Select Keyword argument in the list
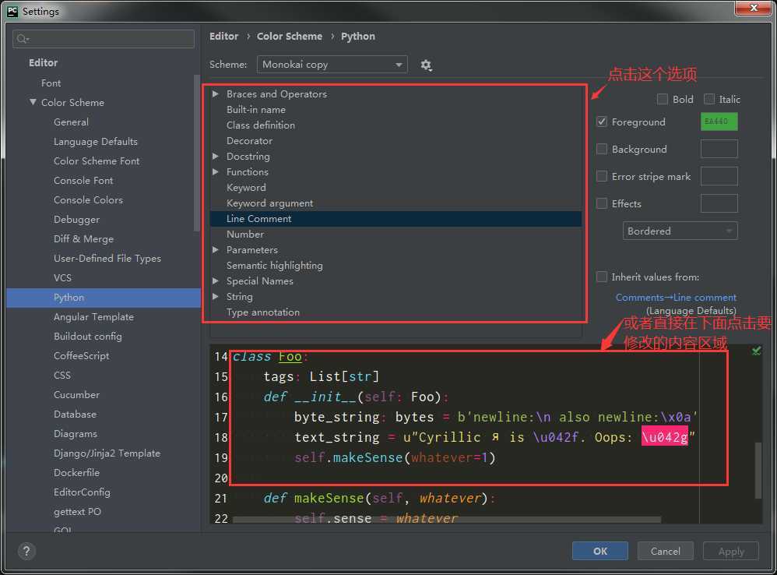 tap(269, 203)
